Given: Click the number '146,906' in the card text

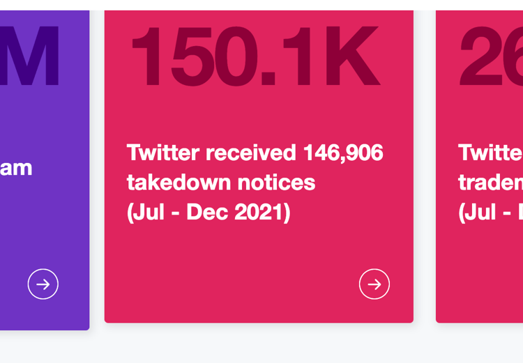Looking at the screenshot, I should pos(343,153).
